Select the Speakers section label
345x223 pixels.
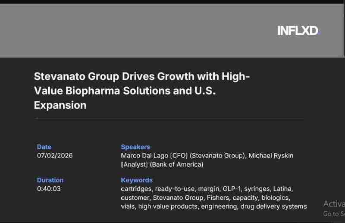(x=135, y=147)
